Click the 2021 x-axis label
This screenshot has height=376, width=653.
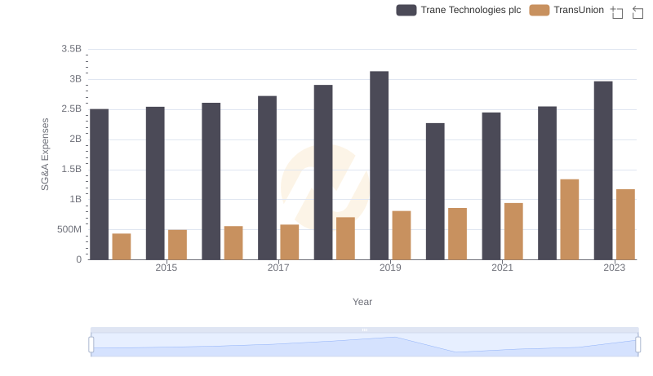click(502, 268)
